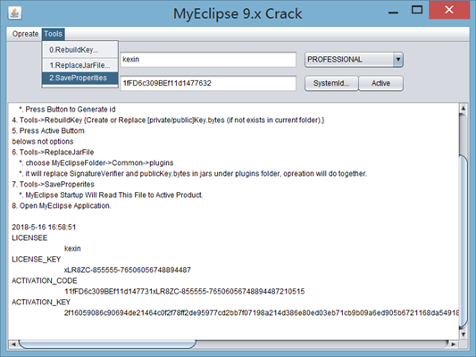The image size is (476, 357).
Task: Click 'MyEclipse Startup Will Read This File' line
Action: [x=111, y=195]
